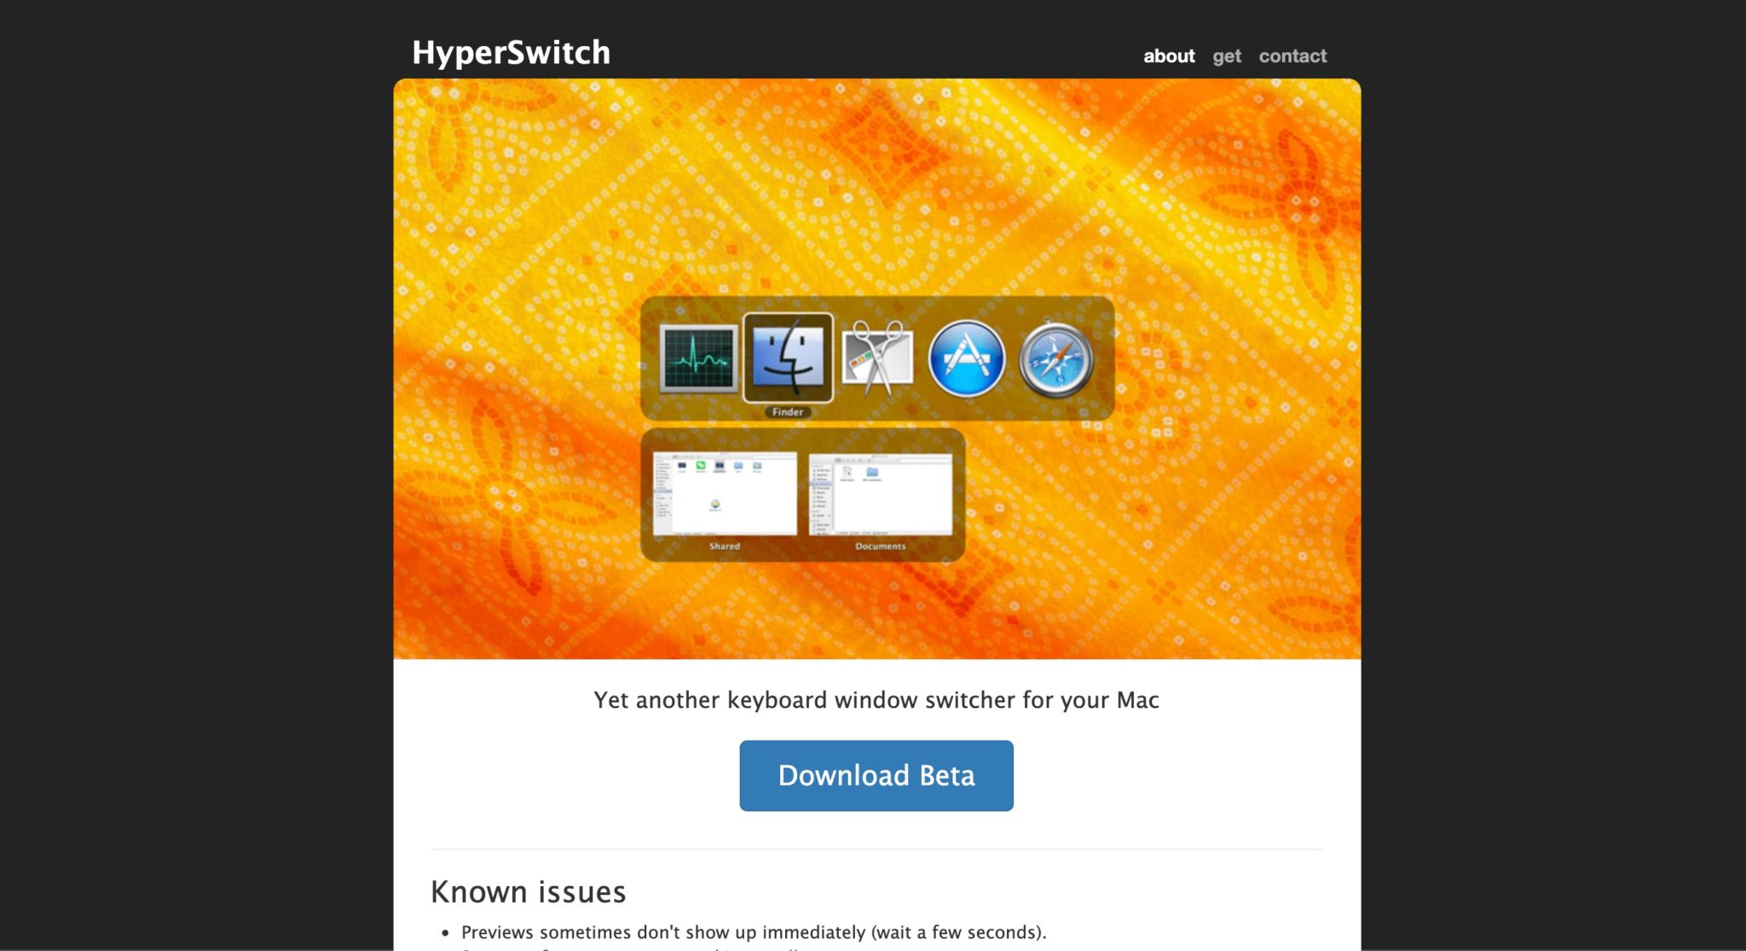Click the Known issues heading
Image resolution: width=1746 pixels, height=951 pixels.
pyautogui.click(x=529, y=891)
